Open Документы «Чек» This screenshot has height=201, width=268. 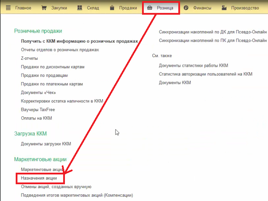click(x=38, y=93)
